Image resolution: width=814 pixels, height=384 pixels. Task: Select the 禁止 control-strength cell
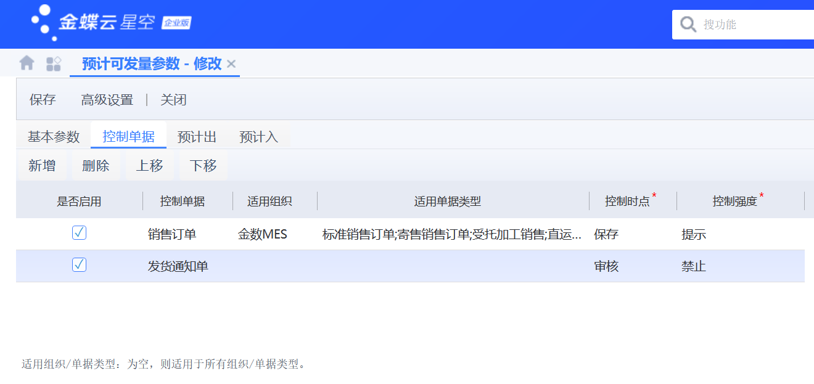coord(741,266)
